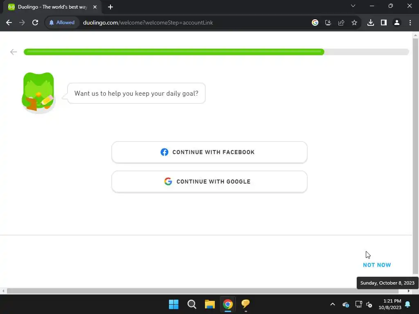Click the vertical page scrollbar
Viewport: 419px width, 314px height.
pyautogui.click(x=415, y=156)
